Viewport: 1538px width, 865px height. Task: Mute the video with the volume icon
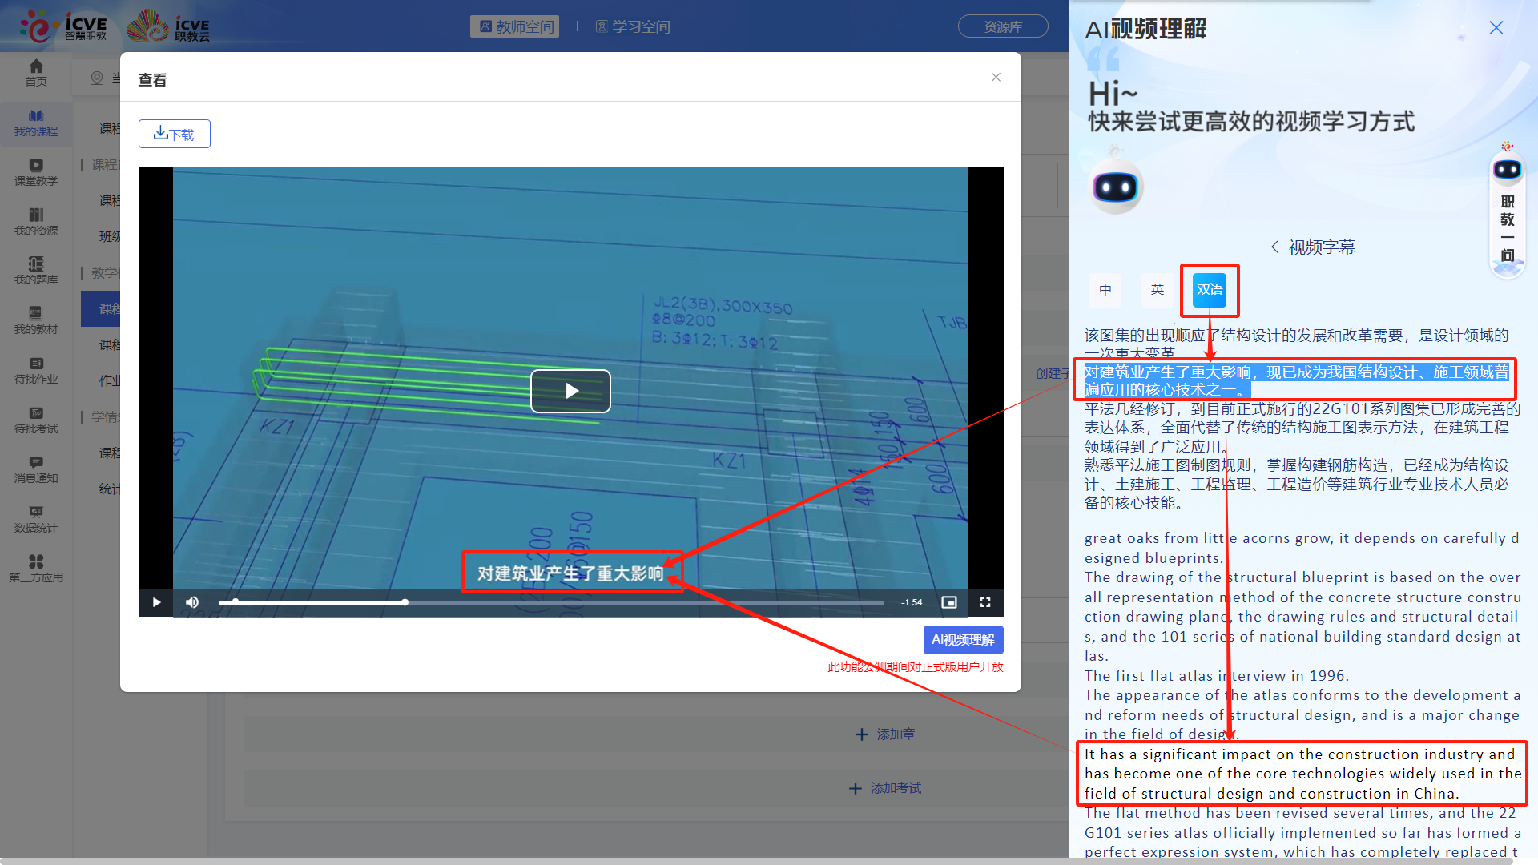pyautogui.click(x=192, y=602)
